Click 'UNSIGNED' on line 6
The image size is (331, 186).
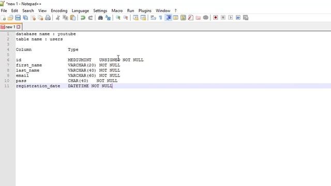[110, 60]
